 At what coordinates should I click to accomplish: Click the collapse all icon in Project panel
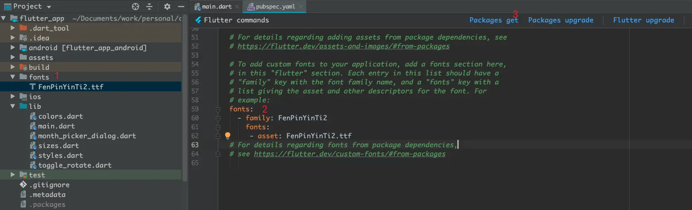[149, 7]
